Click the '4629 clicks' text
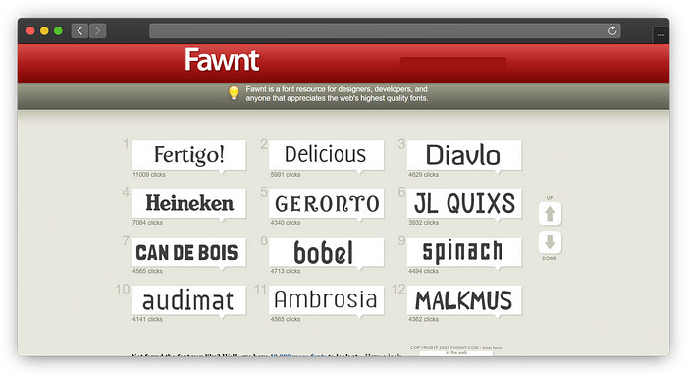 coord(423,174)
